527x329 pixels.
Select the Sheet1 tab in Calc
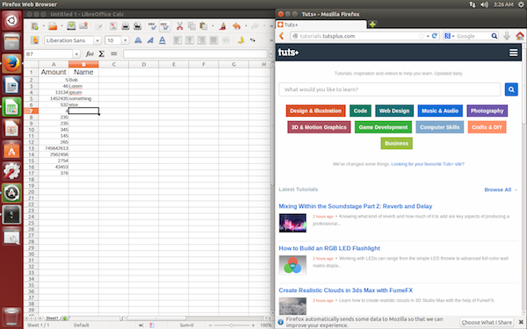tap(52, 318)
